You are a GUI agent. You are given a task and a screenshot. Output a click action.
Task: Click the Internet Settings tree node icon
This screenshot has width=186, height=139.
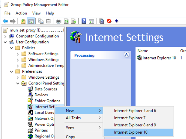pyautogui.click(x=30, y=107)
